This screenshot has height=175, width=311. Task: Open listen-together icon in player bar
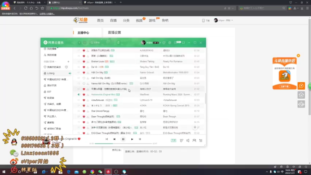pos(194,140)
